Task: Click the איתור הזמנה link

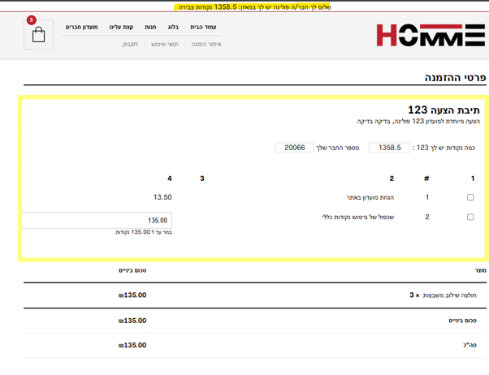Action: 206,45
